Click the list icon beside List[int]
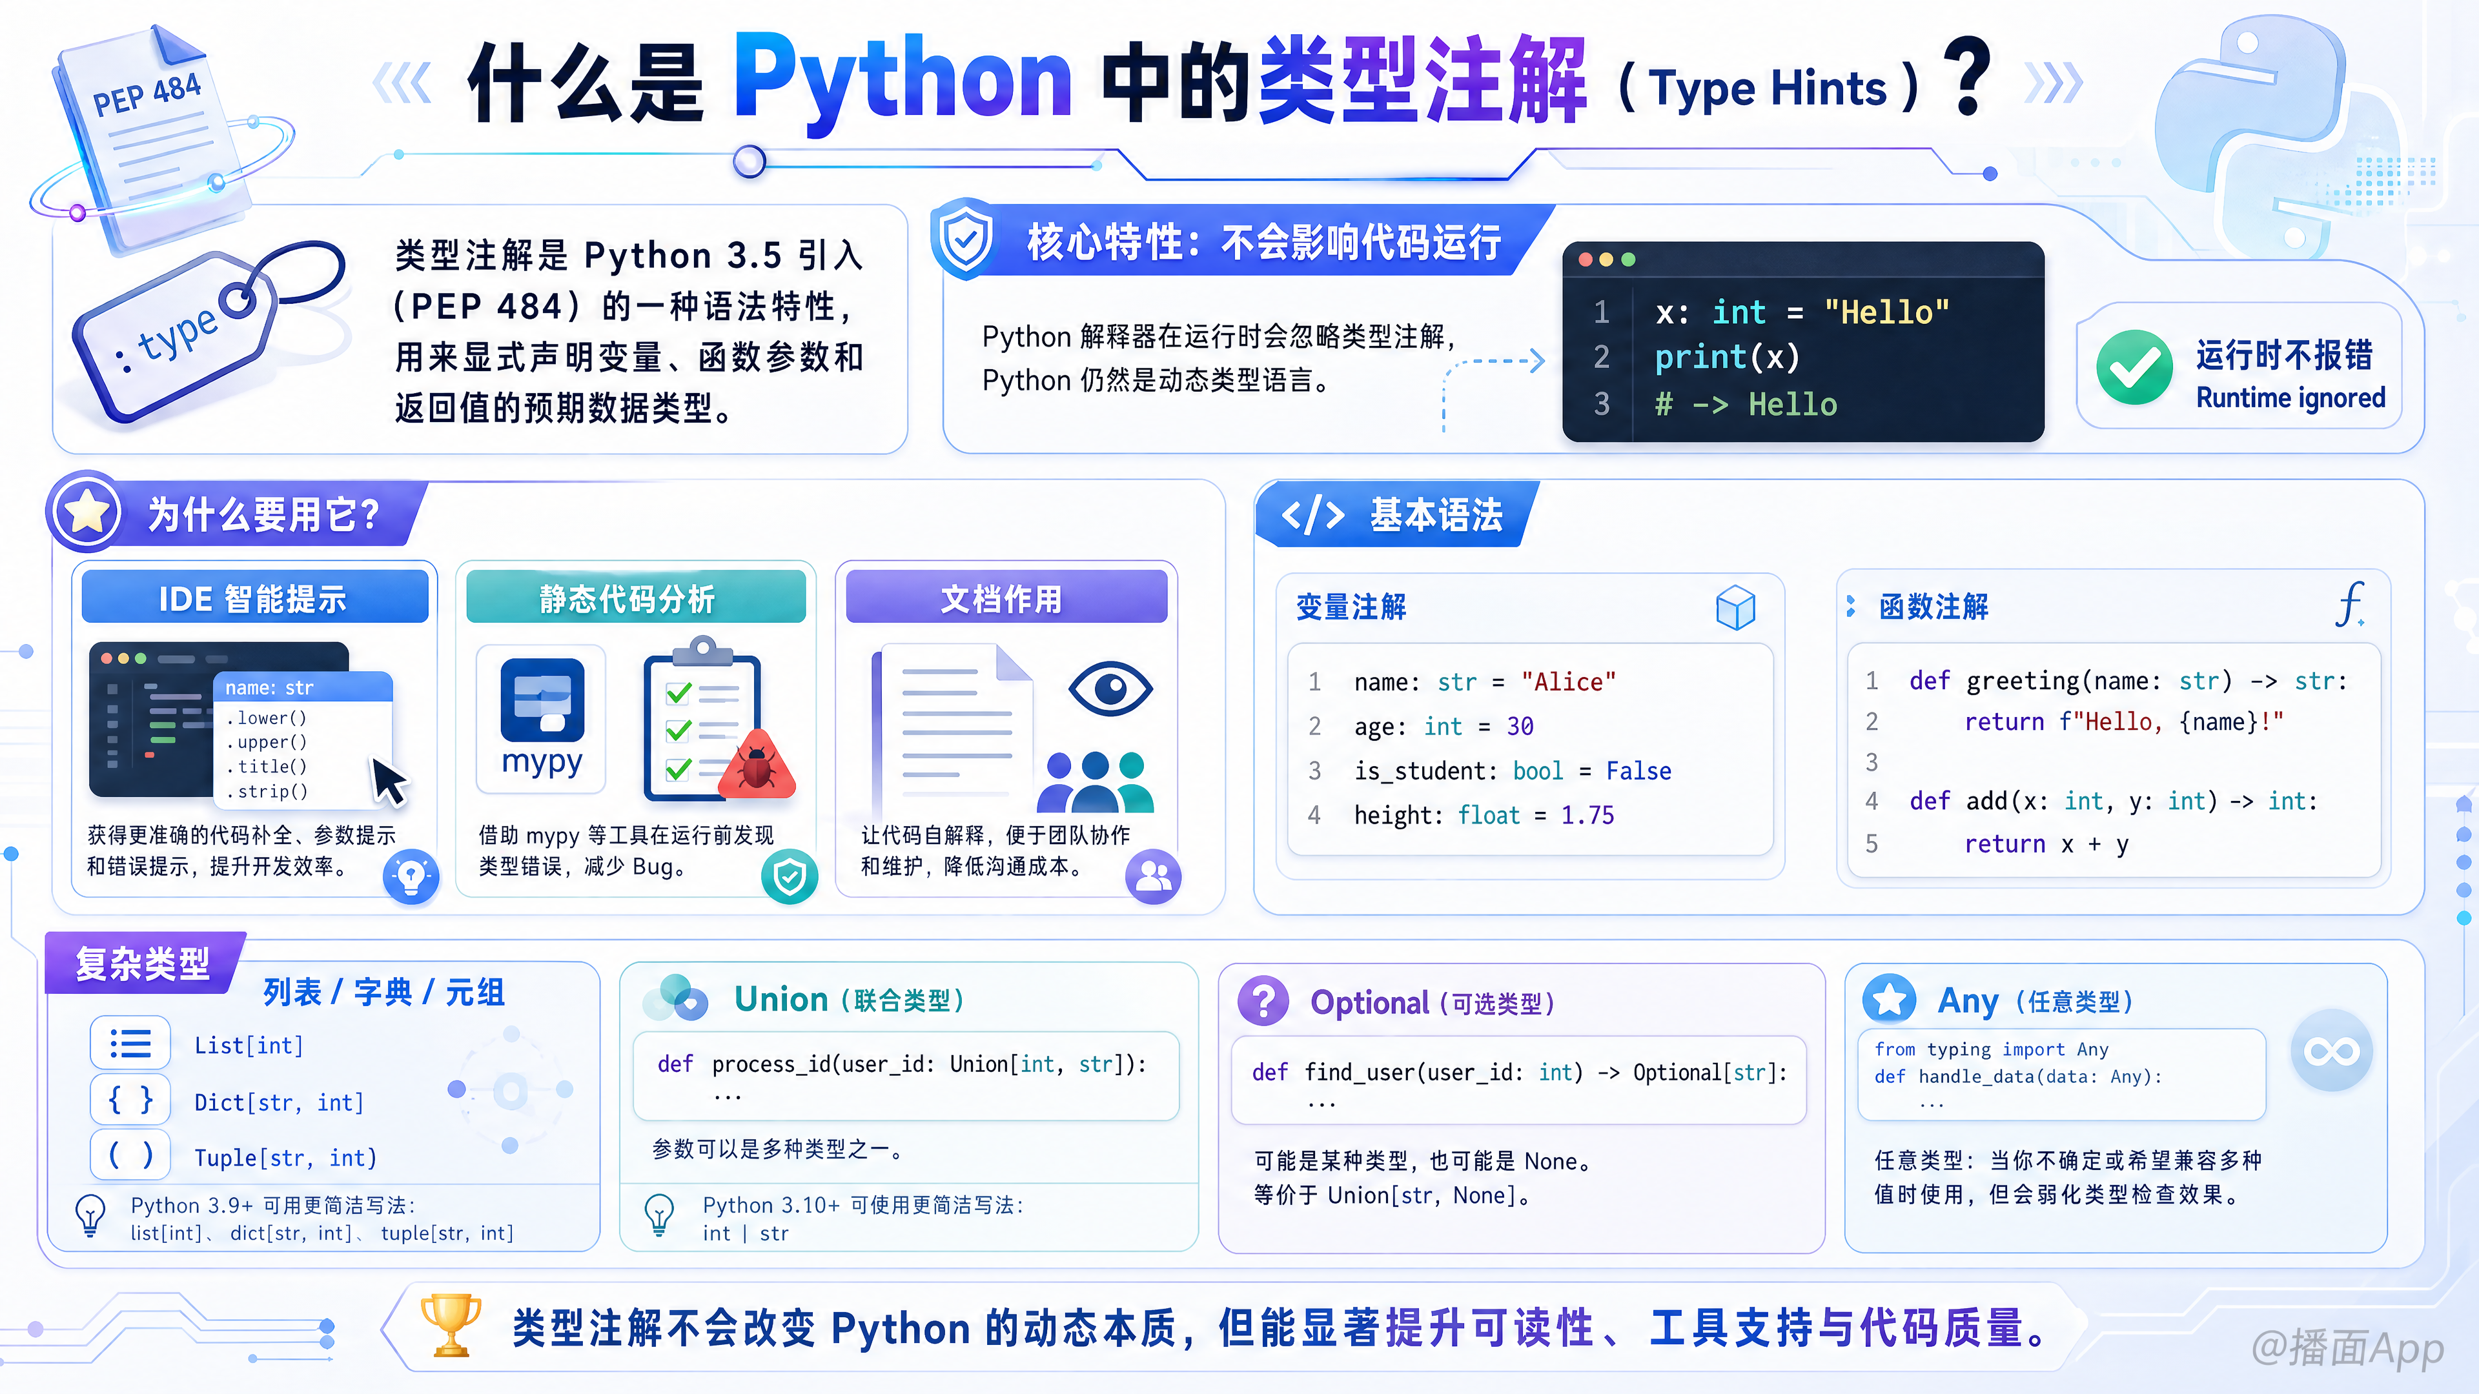Image resolution: width=2479 pixels, height=1394 pixels. 131,1043
